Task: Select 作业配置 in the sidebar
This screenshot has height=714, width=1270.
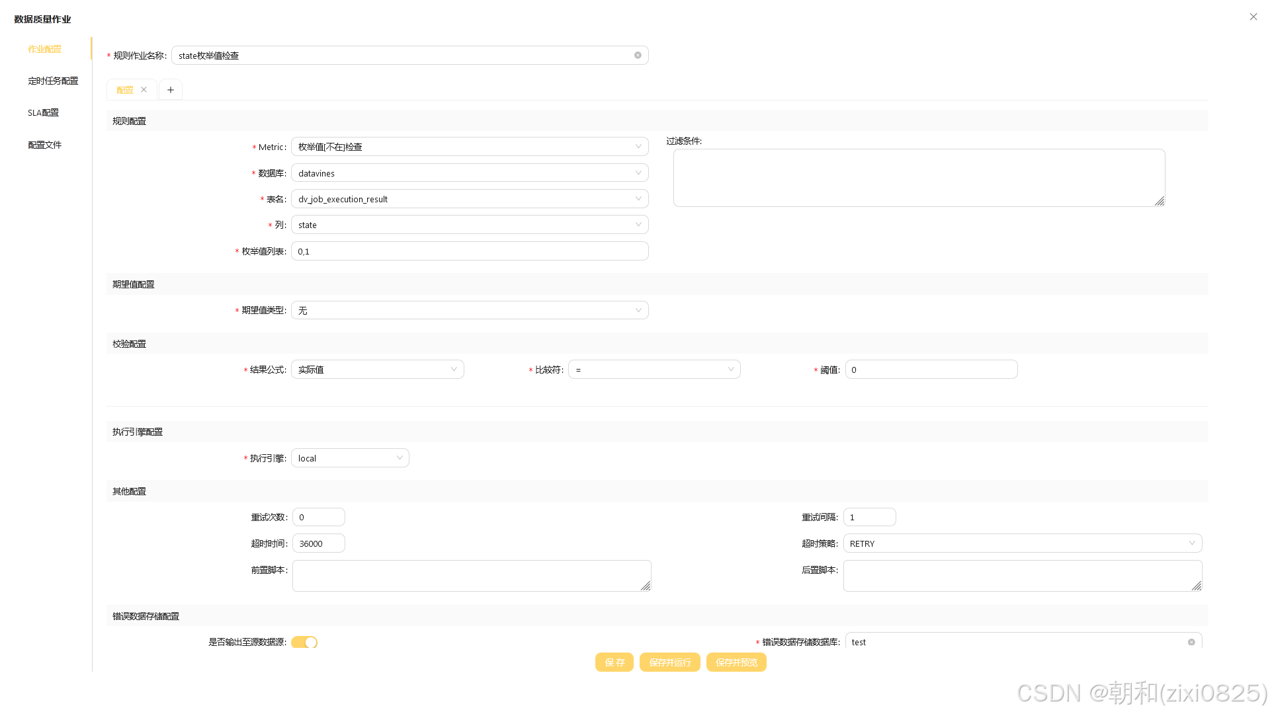Action: click(45, 49)
